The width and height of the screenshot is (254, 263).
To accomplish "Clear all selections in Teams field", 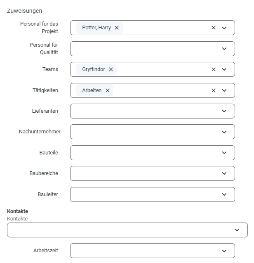I will pos(214,69).
